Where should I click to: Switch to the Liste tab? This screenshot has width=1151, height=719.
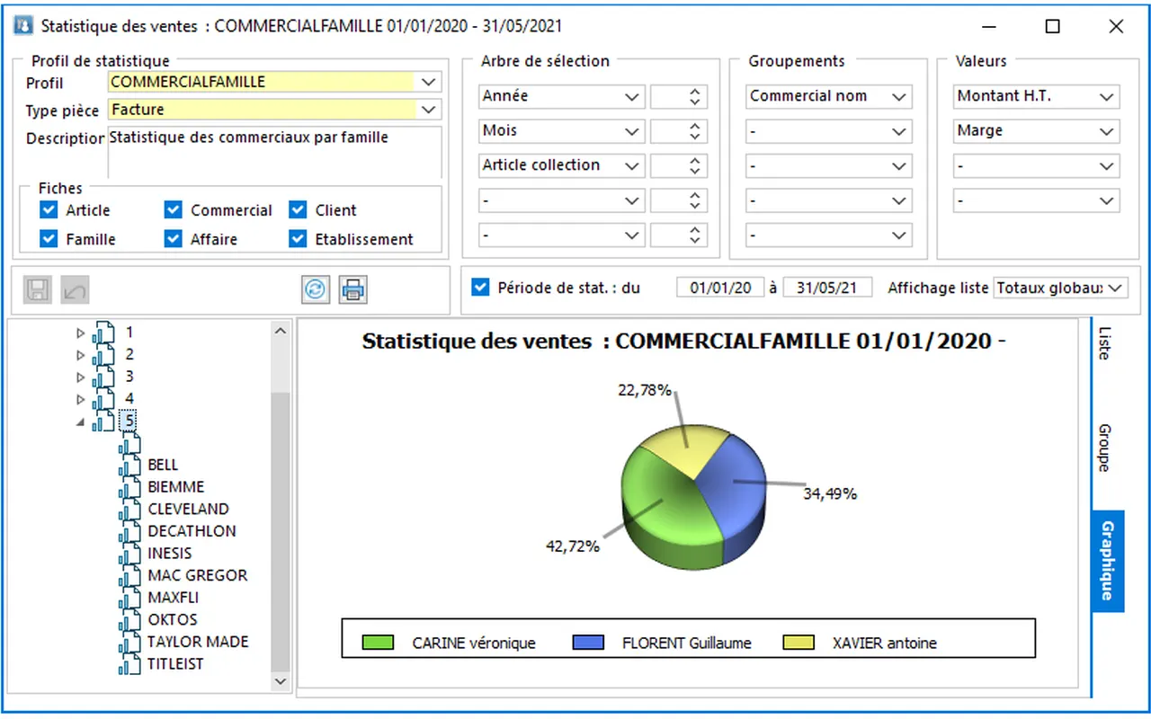pyautogui.click(x=1105, y=342)
